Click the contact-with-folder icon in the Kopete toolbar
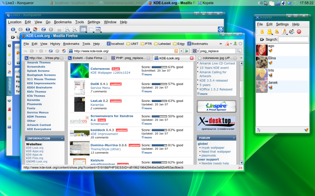This screenshot has width=315, height=196. (x=277, y=32)
